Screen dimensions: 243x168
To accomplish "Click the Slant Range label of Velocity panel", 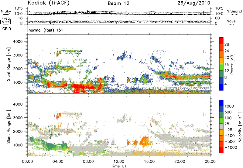I will pyautogui.click(x=9, y=127).
